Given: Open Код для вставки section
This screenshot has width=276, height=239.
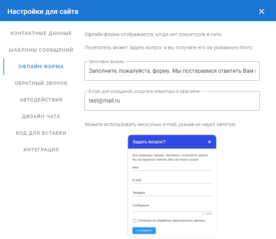Looking at the screenshot, I should tap(41, 133).
